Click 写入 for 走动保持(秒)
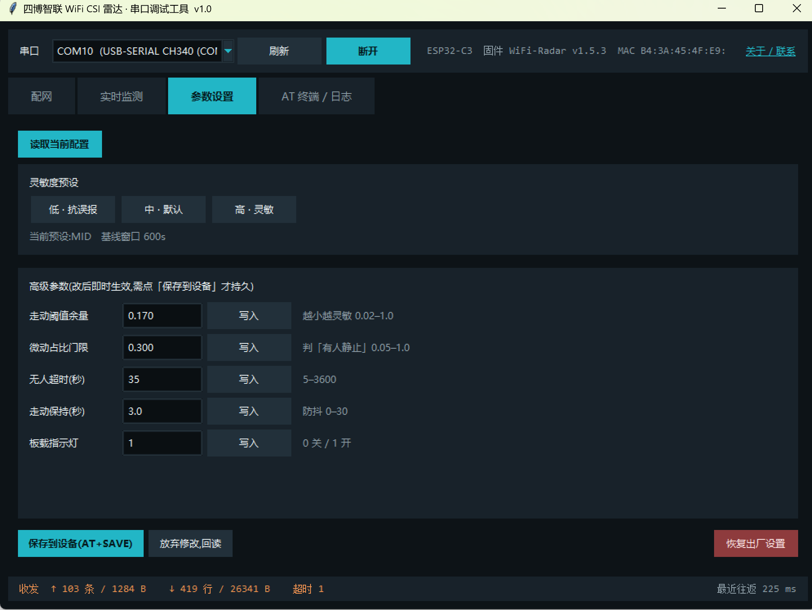 pyautogui.click(x=249, y=411)
